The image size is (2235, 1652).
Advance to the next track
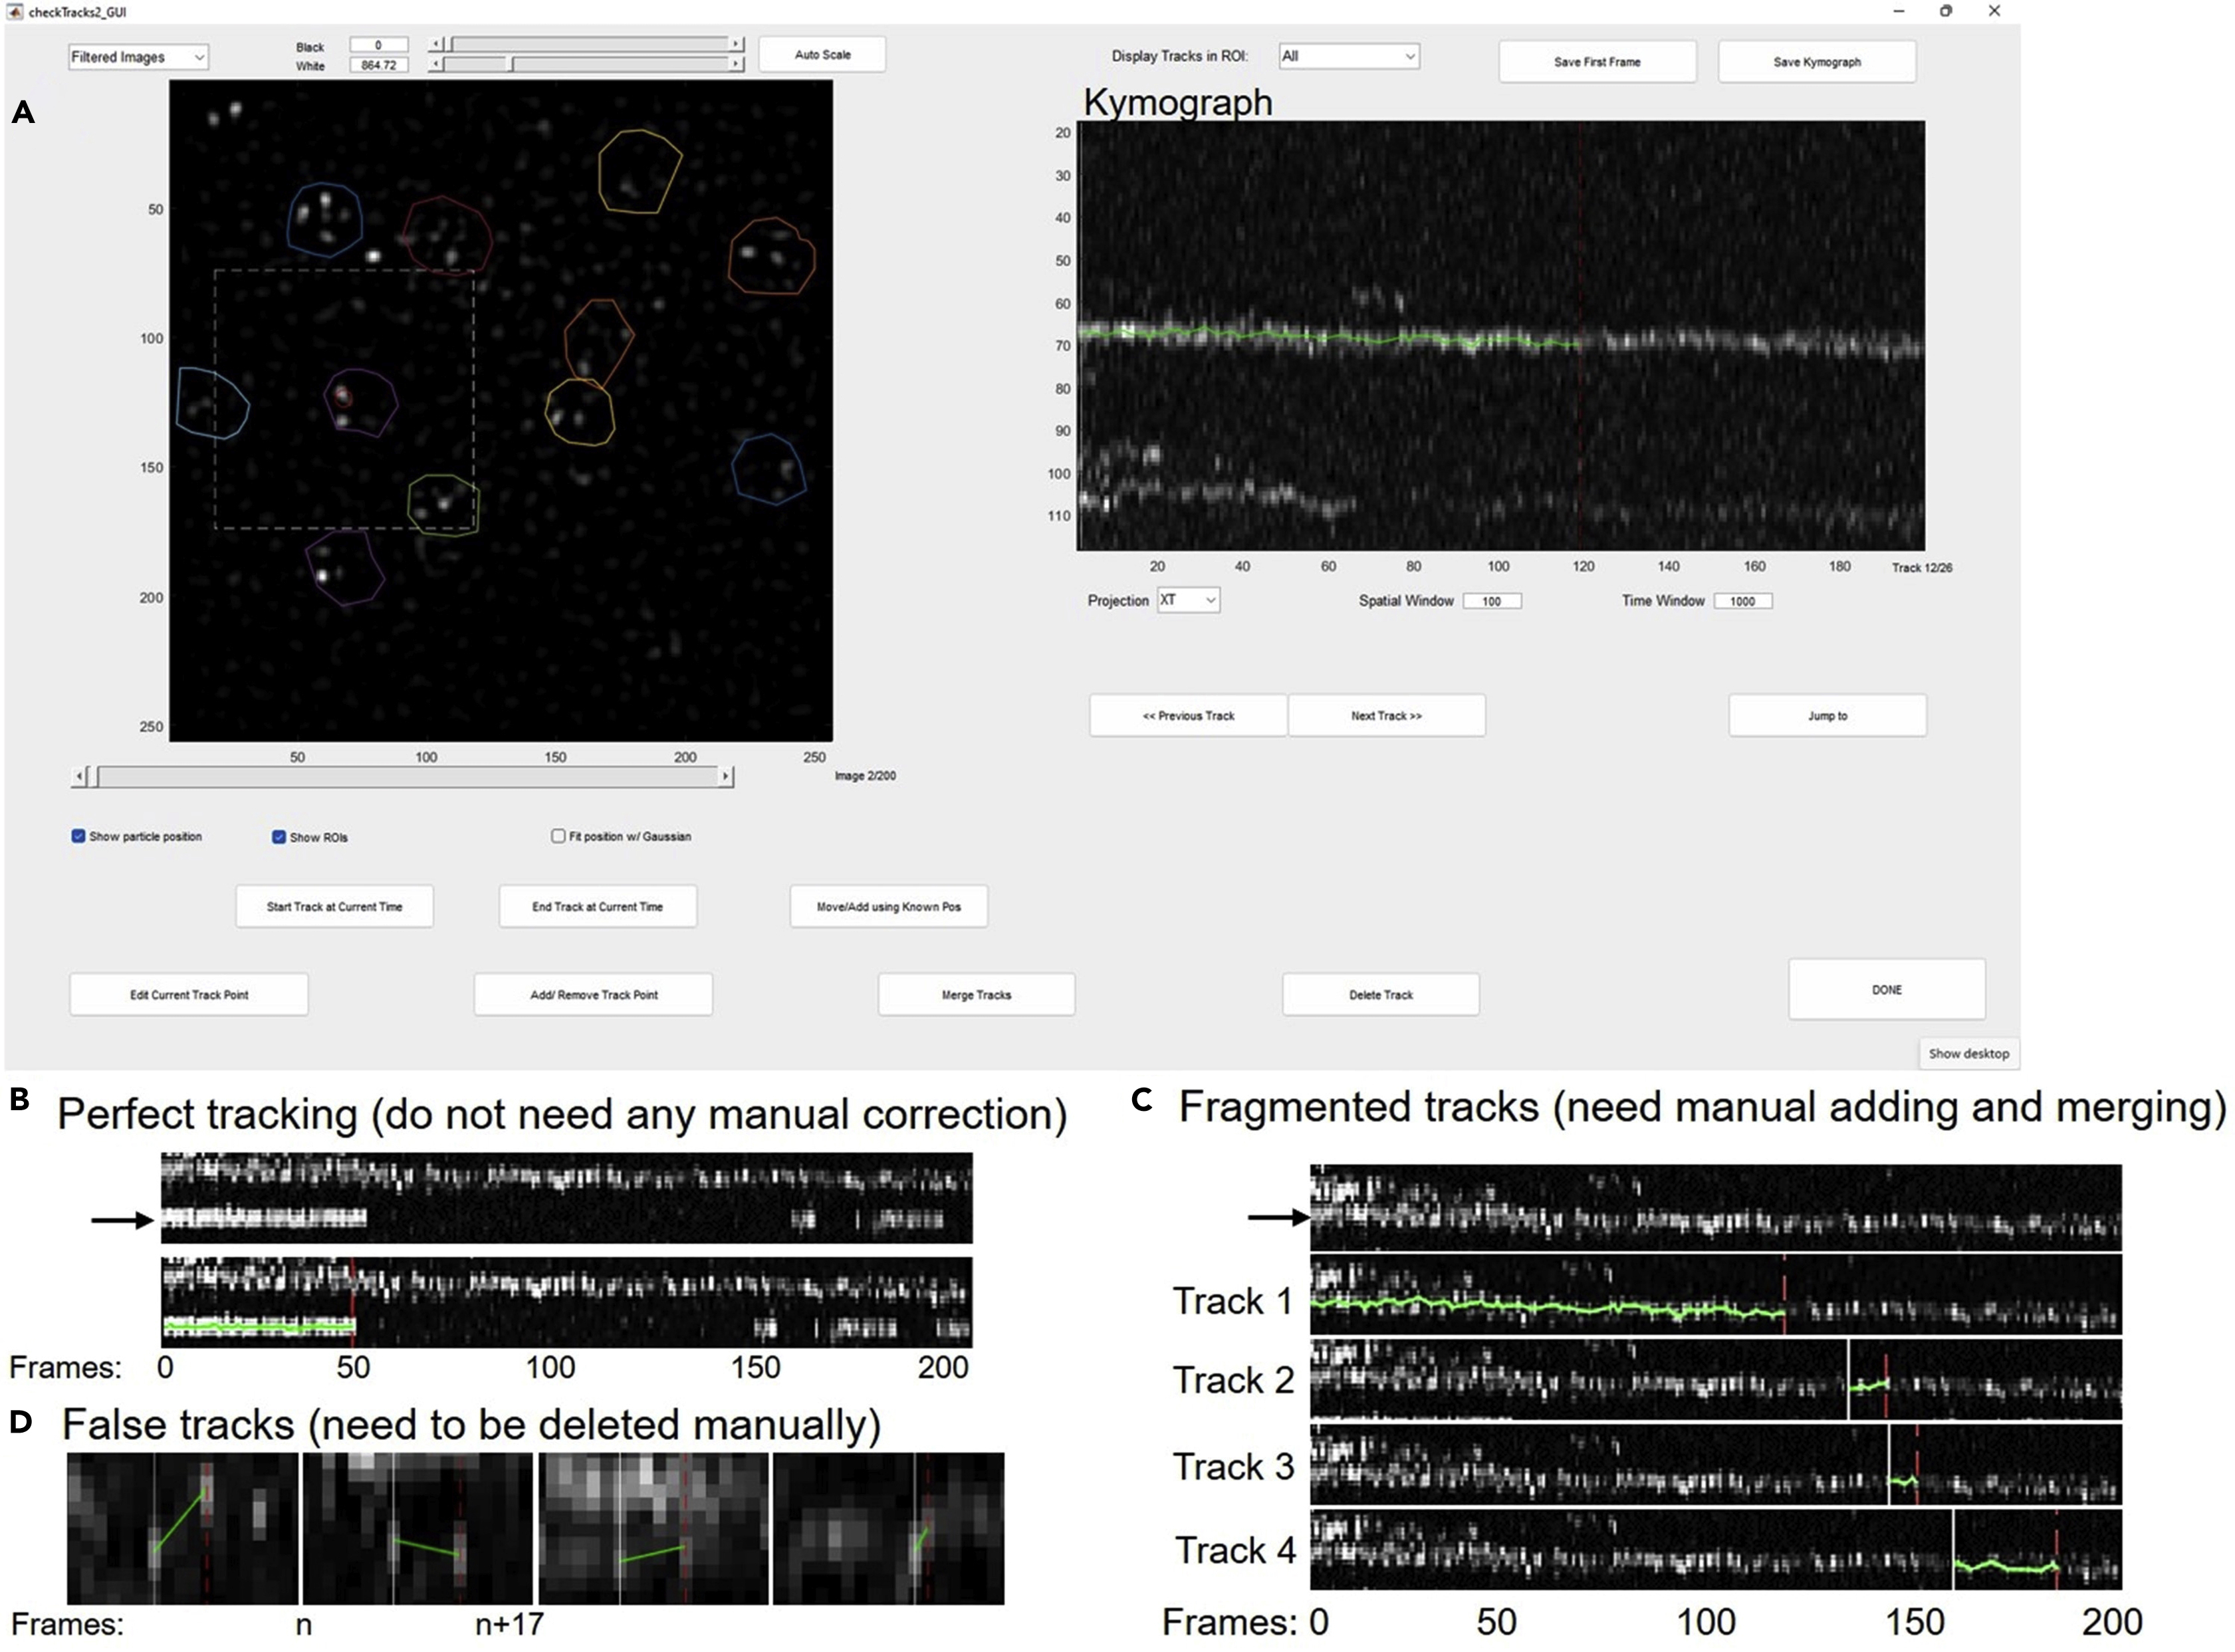1386,715
